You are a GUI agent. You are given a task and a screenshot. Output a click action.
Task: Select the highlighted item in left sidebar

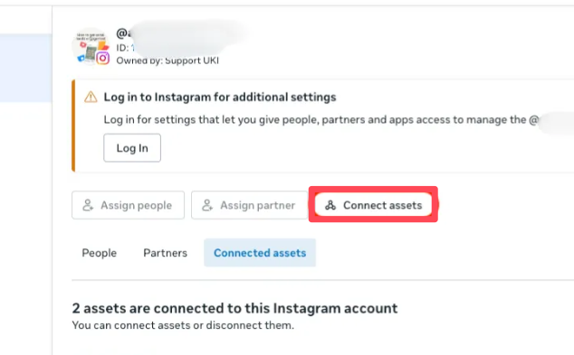(x=25, y=68)
